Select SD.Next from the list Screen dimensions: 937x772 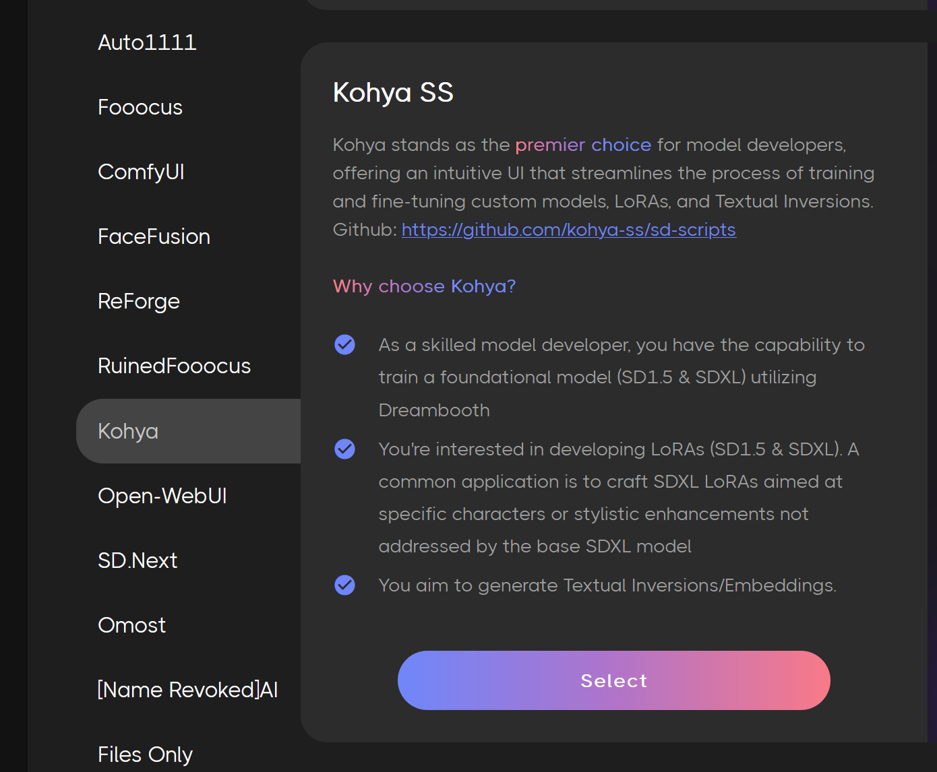click(138, 560)
